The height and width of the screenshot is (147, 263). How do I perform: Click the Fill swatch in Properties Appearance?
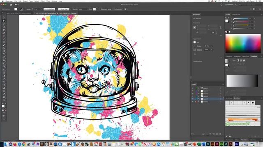click(x=194, y=42)
